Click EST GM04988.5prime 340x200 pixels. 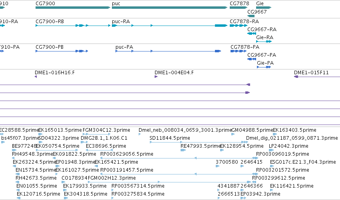tap(253, 130)
